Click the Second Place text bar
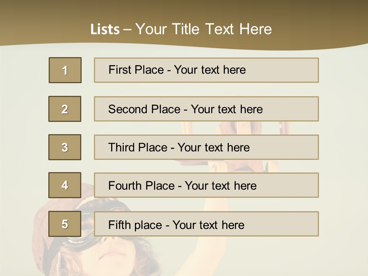 click(x=206, y=109)
